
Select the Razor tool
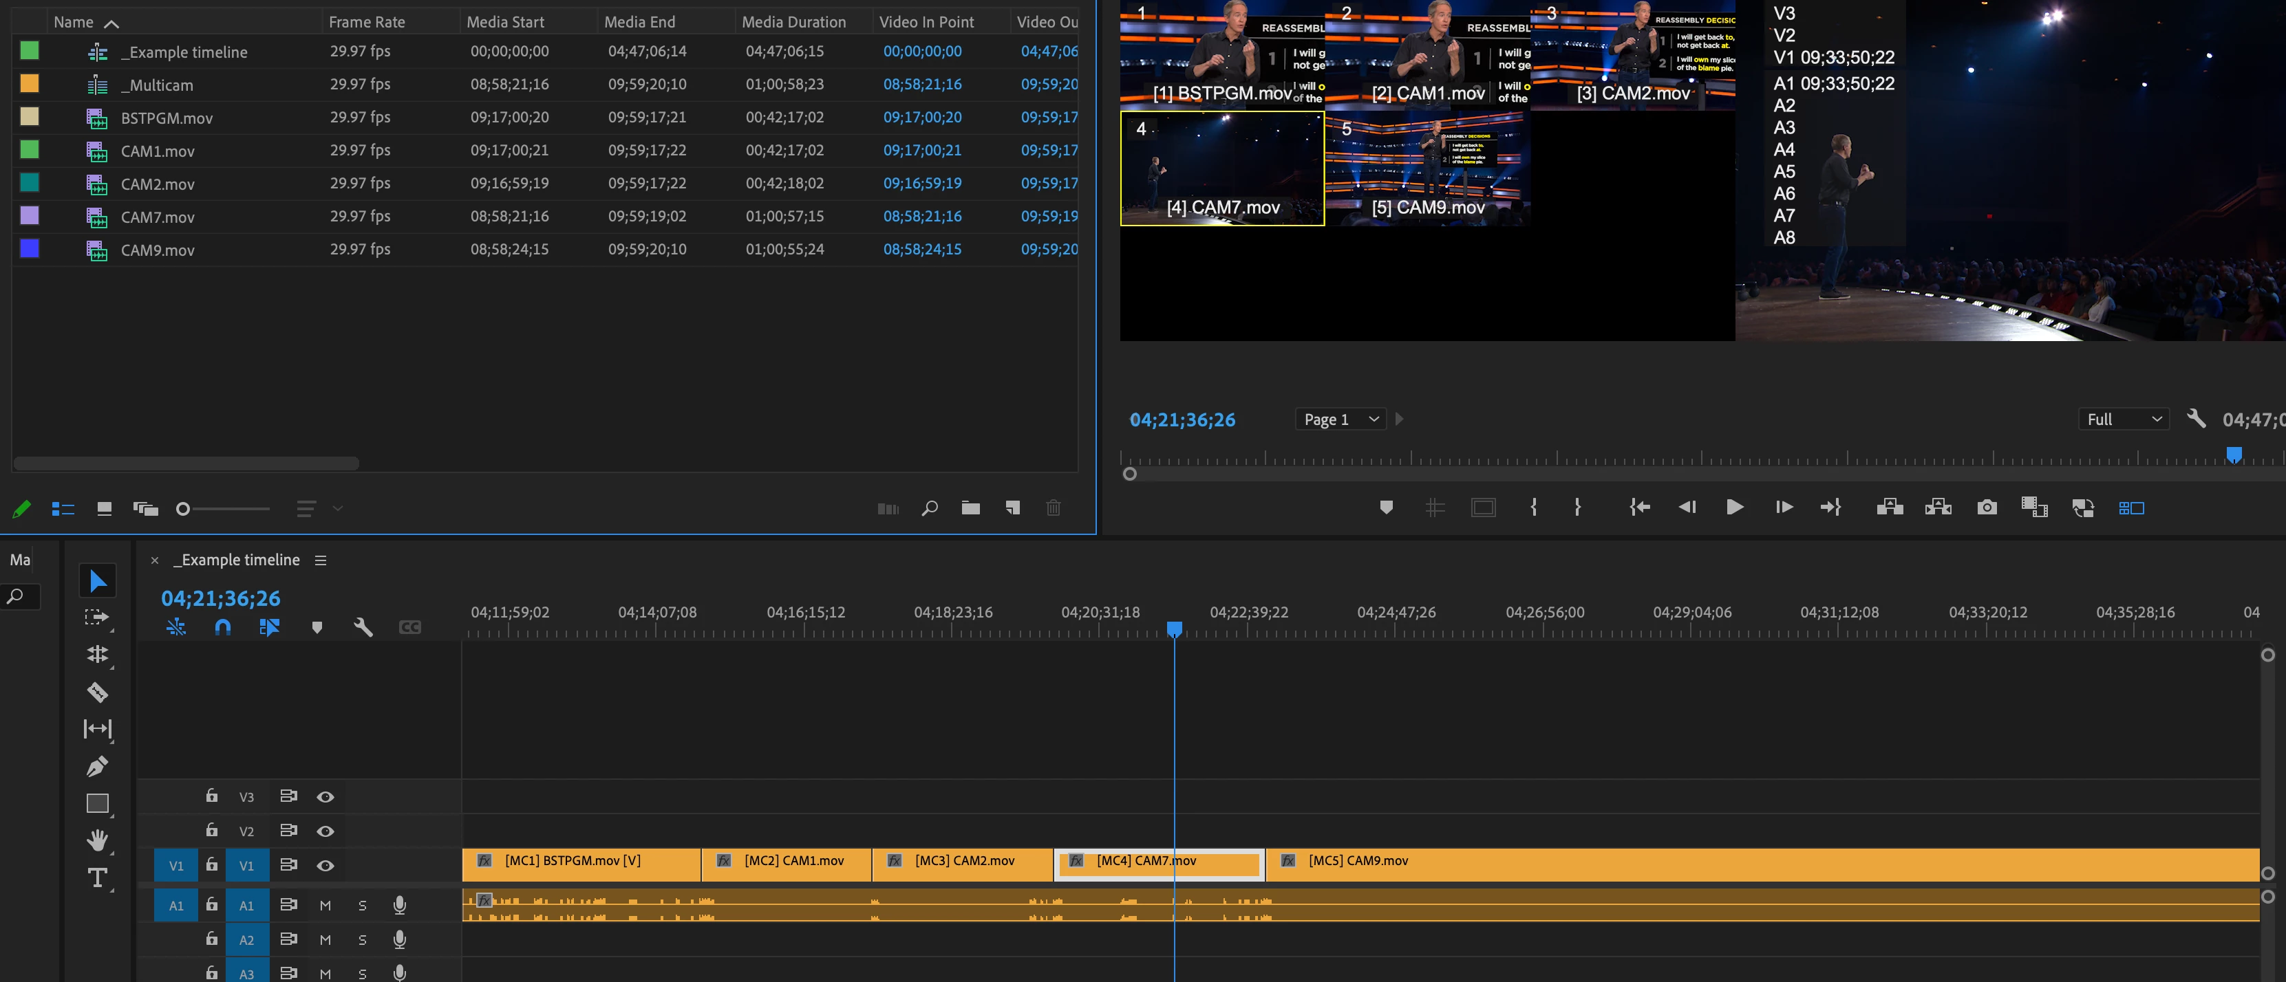tap(98, 692)
